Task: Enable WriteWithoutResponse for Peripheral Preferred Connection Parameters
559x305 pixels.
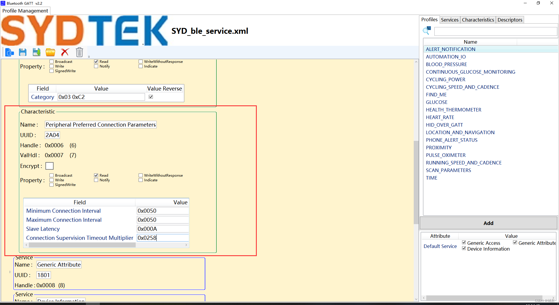Action: tap(141, 175)
